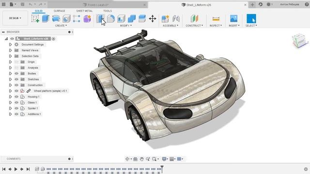Expand the Wheel platform (simple) component

10,91
